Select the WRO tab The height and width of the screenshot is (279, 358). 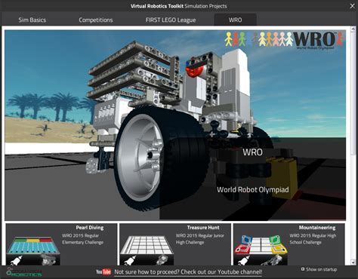point(235,20)
